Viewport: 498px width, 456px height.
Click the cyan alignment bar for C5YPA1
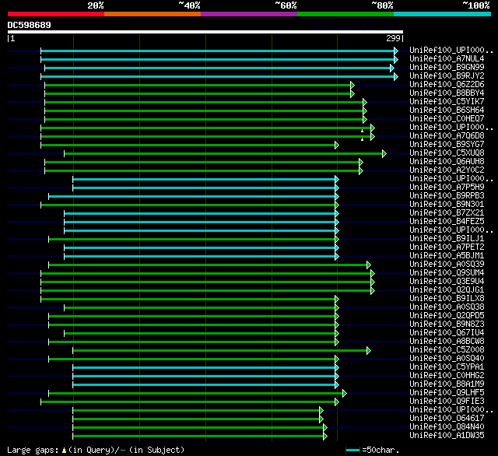pyautogui.click(x=204, y=368)
